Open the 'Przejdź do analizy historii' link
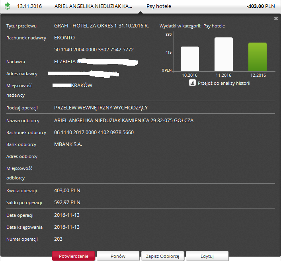This screenshot has height=261, width=281. 224,83
